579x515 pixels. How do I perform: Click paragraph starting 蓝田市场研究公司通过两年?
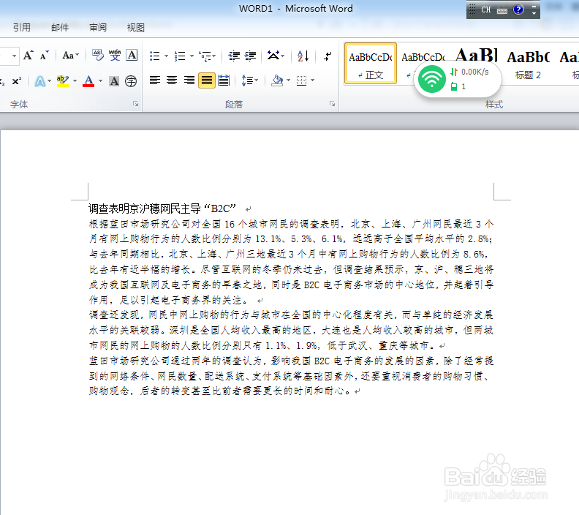292,376
